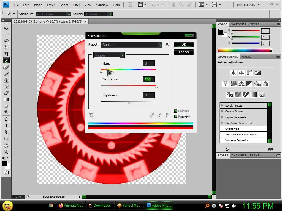The width and height of the screenshot is (282, 211).
Task: Open the Sample Size dropdown
Action: click(53, 14)
